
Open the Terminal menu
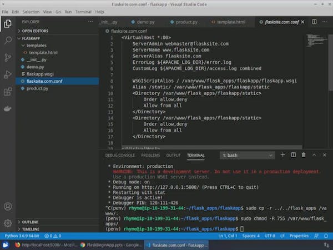83,12
